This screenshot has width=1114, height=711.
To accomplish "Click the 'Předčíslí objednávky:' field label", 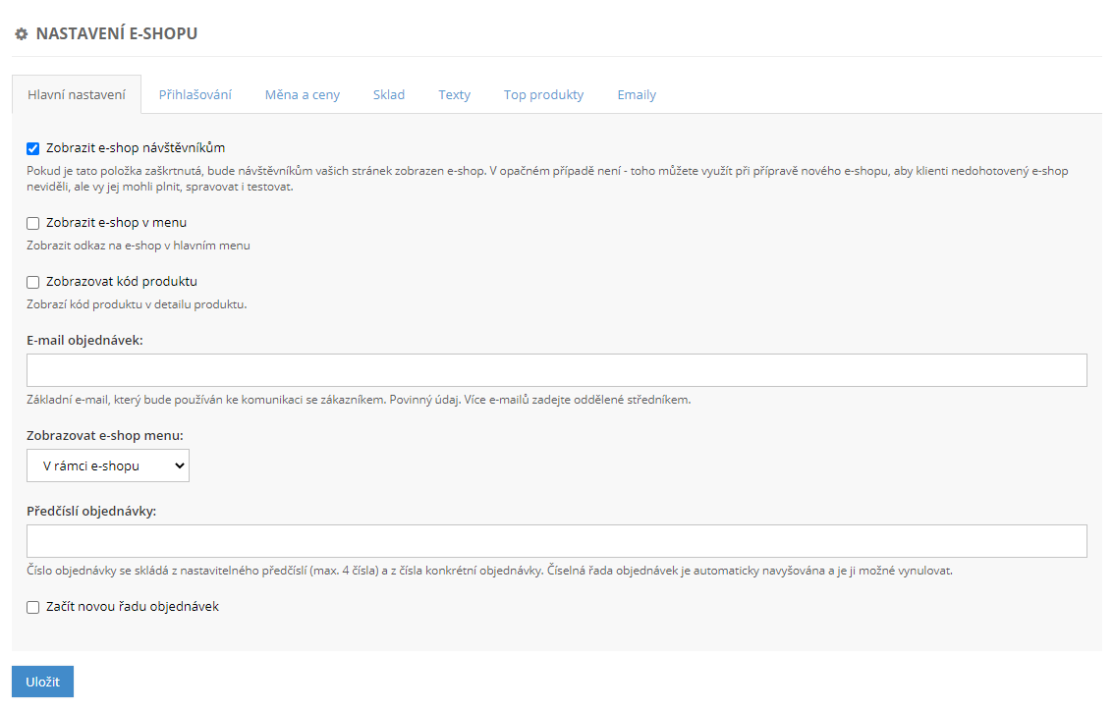I will coord(91,511).
